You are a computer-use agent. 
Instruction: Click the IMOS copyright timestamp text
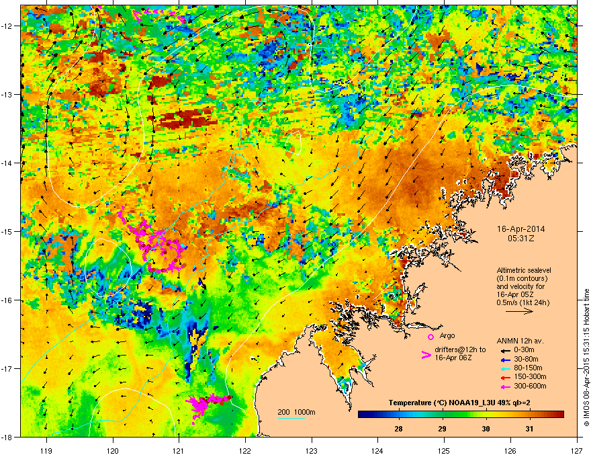pos(586,358)
